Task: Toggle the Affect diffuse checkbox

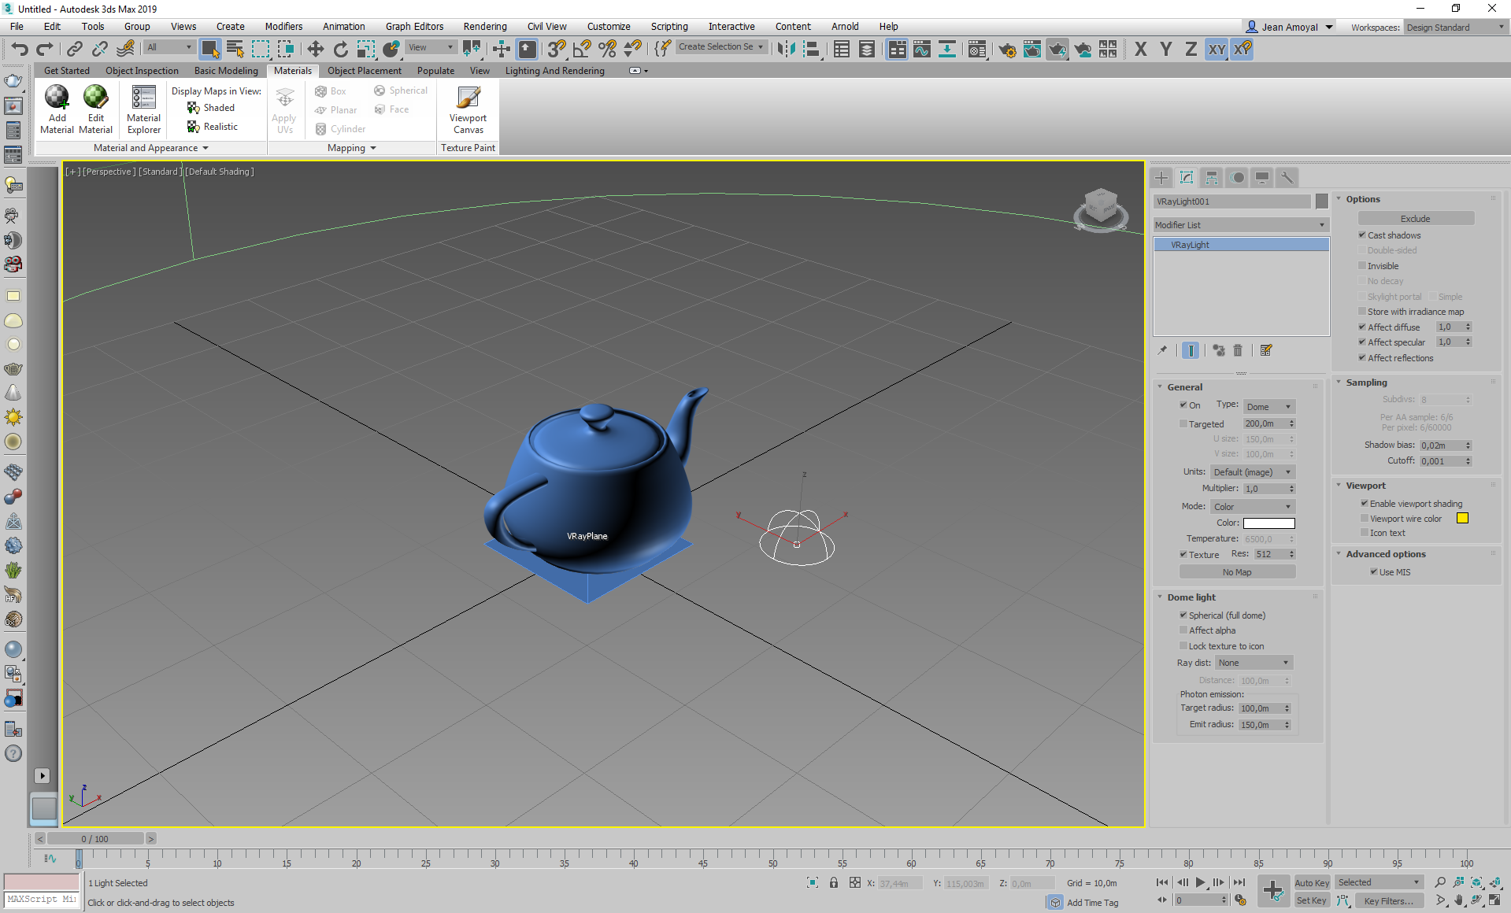Action: pyautogui.click(x=1362, y=327)
